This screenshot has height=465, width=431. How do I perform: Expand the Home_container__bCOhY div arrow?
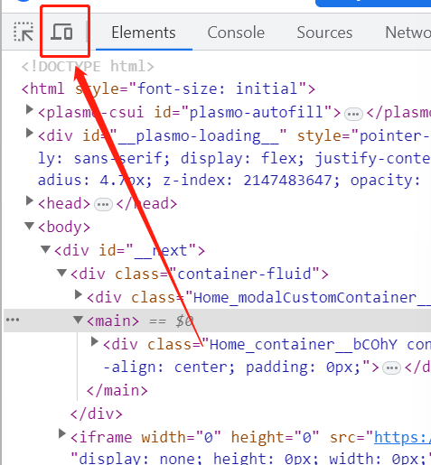pos(95,342)
